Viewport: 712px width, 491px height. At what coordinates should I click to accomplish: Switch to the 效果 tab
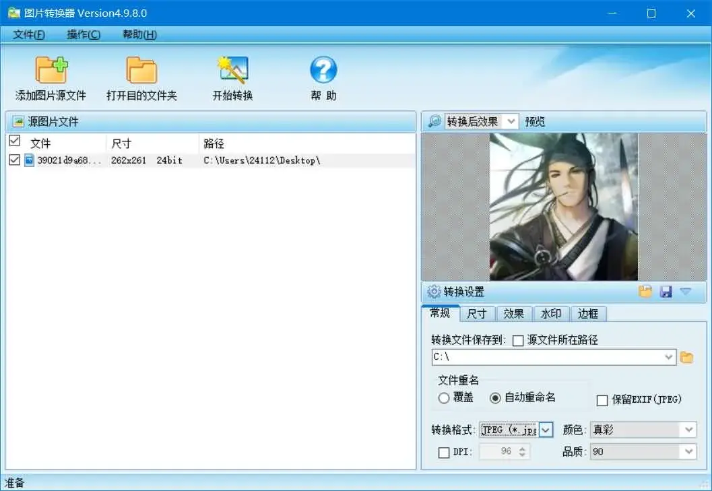[x=513, y=313]
